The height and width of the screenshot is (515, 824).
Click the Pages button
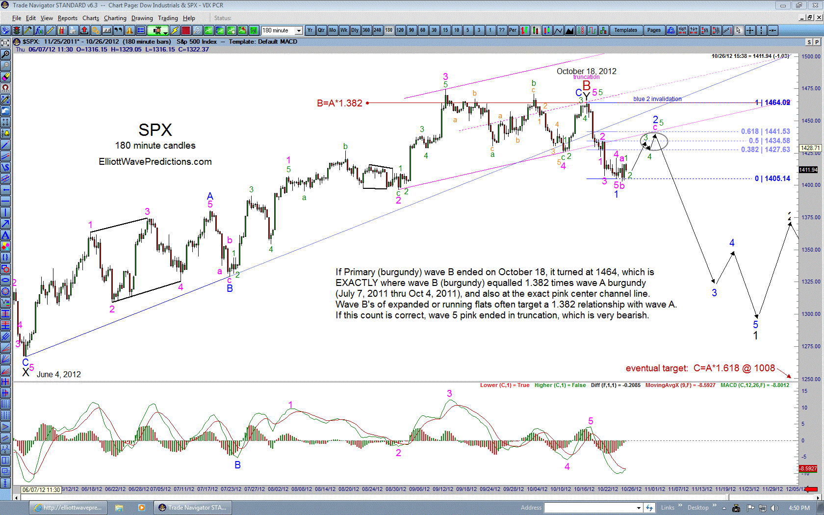pyautogui.click(x=654, y=30)
